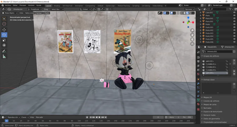Switch to the Scripting workspace tab
Screen dimensions: 237x127
click(136, 6)
